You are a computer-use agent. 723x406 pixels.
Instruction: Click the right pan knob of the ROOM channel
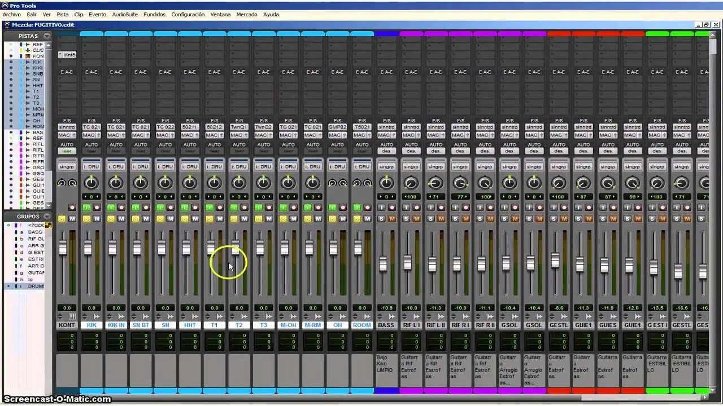tap(367, 183)
